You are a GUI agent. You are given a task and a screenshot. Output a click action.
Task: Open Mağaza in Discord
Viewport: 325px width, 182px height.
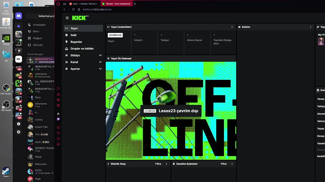coord(41,38)
